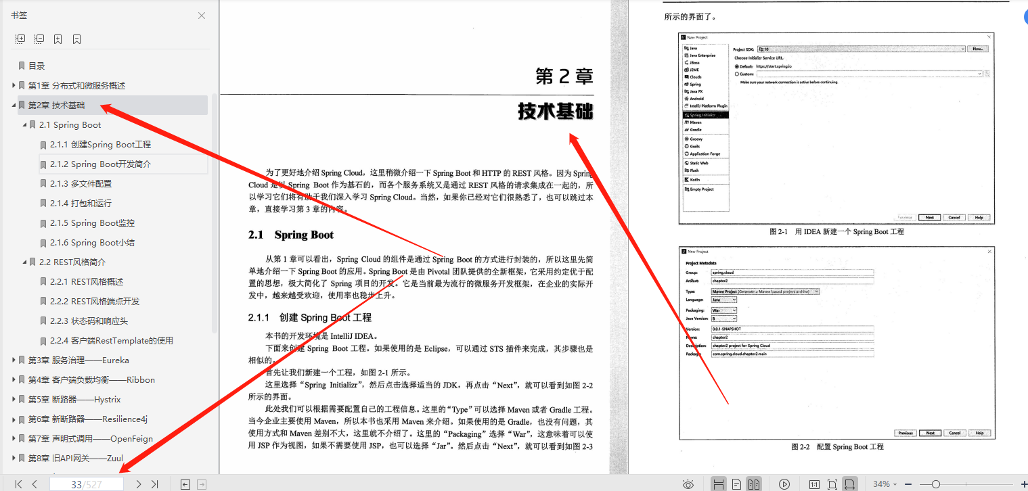Go to the next page

[x=138, y=484]
